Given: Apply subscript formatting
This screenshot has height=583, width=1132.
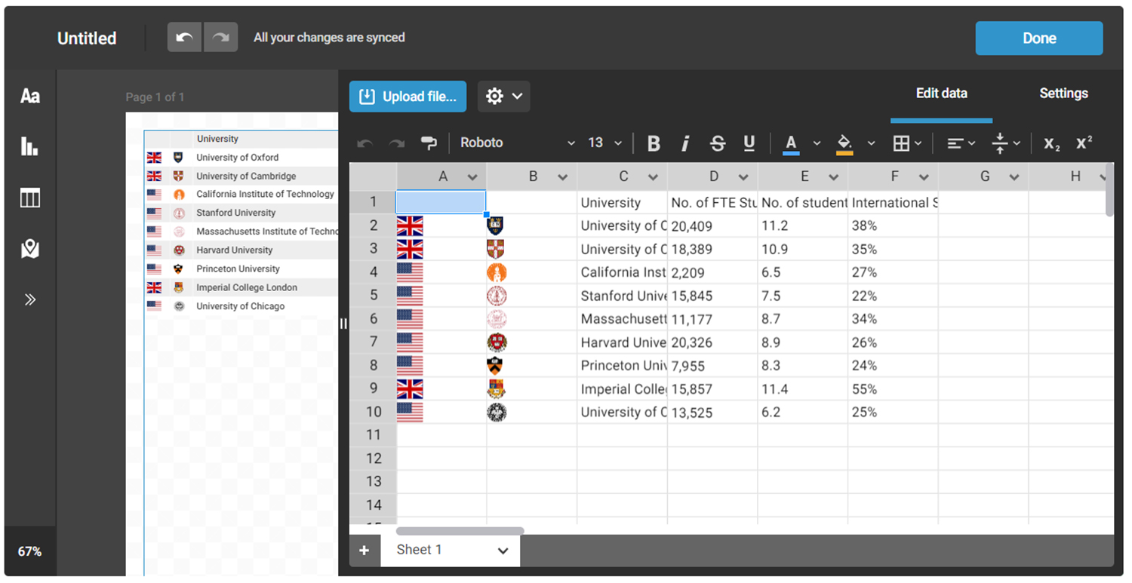Looking at the screenshot, I should pos(1052,144).
